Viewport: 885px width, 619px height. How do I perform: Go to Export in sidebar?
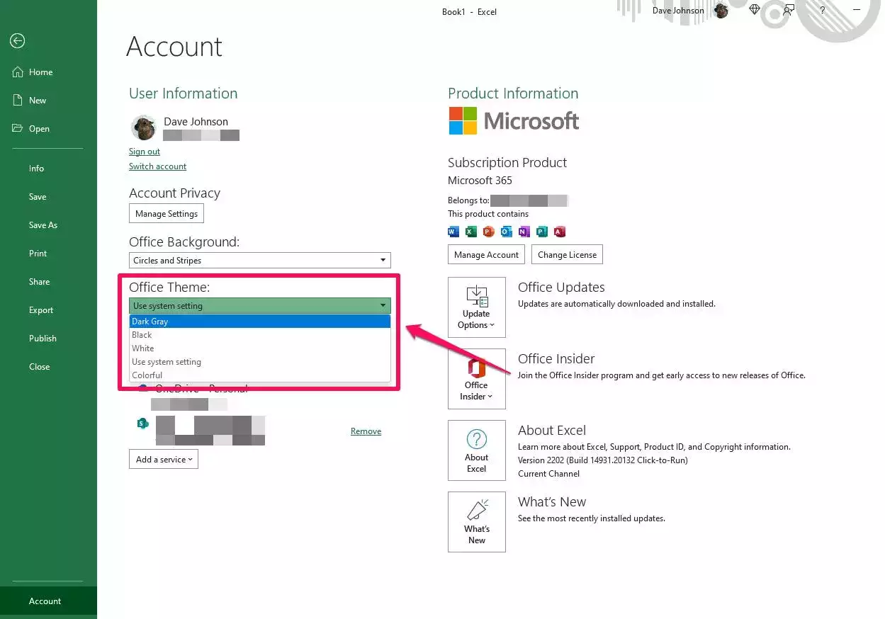click(41, 310)
